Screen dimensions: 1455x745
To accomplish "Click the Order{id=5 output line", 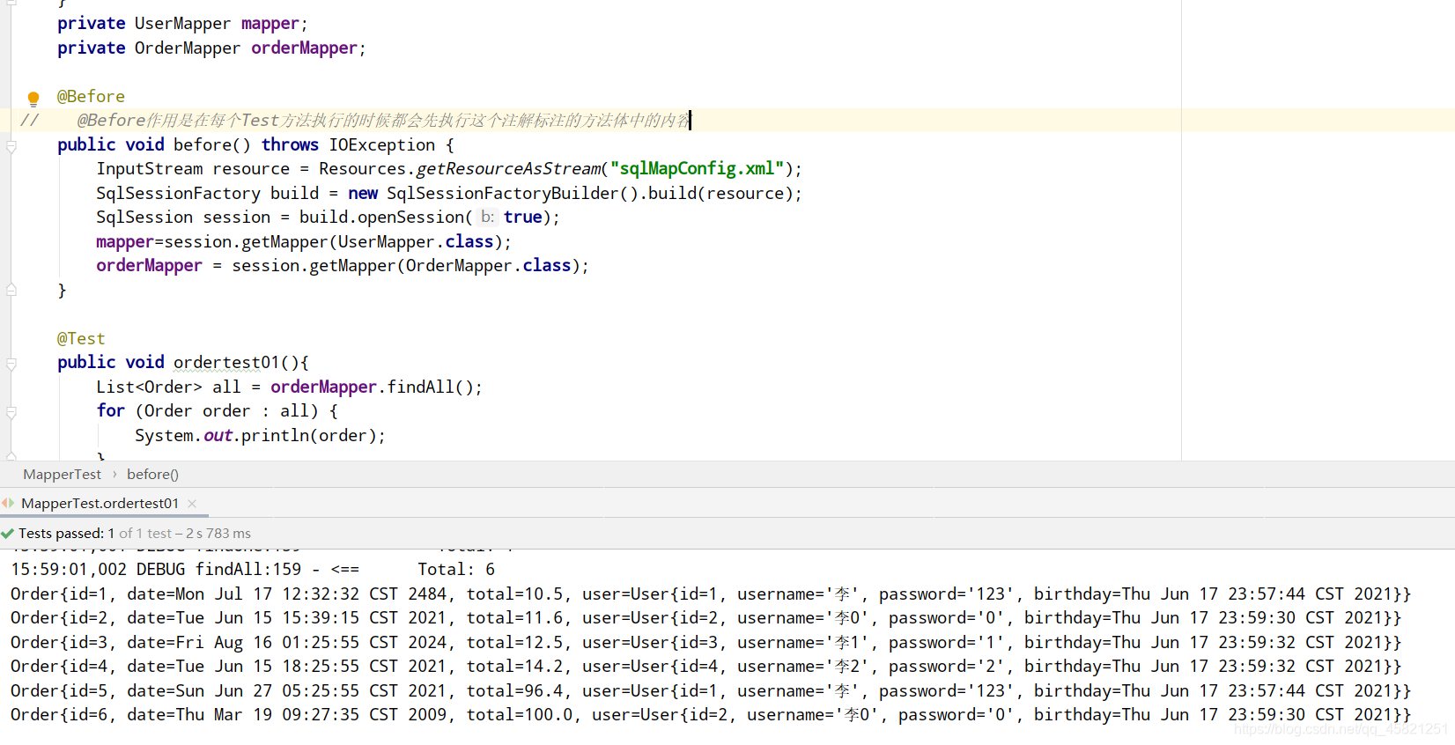I will pyautogui.click(x=711, y=691).
